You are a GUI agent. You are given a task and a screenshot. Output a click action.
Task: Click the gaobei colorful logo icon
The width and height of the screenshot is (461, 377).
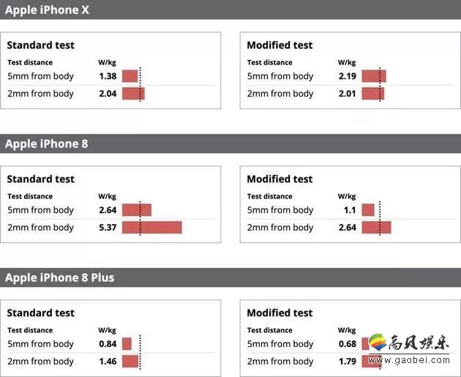point(378,342)
